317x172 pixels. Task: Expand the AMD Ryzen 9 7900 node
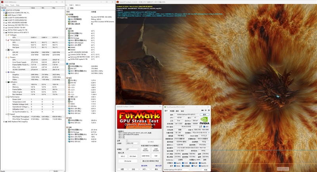pyautogui.click(x=4, y=15)
